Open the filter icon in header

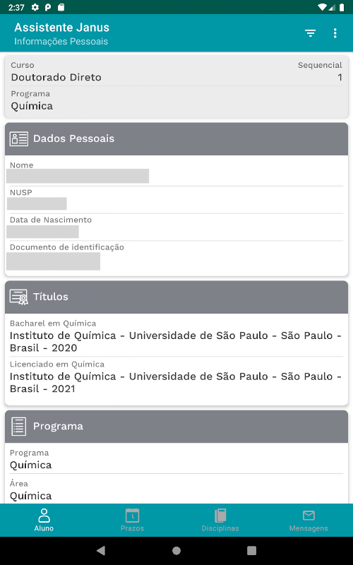(310, 33)
